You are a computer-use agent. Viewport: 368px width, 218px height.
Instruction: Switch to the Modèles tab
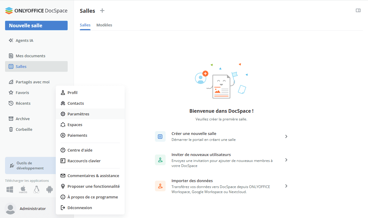[104, 25]
